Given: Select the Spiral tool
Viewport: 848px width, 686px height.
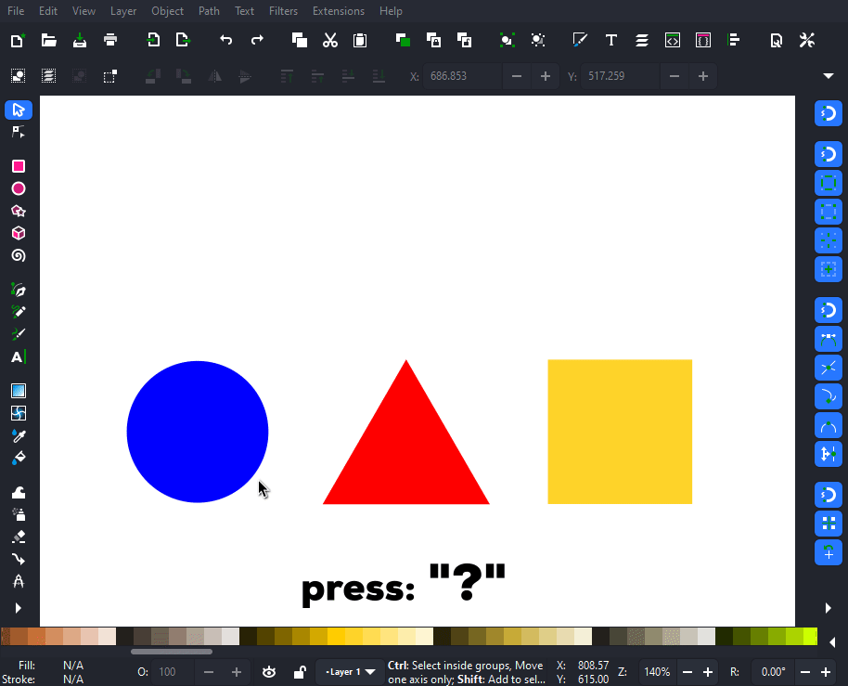Looking at the screenshot, I should (19, 255).
